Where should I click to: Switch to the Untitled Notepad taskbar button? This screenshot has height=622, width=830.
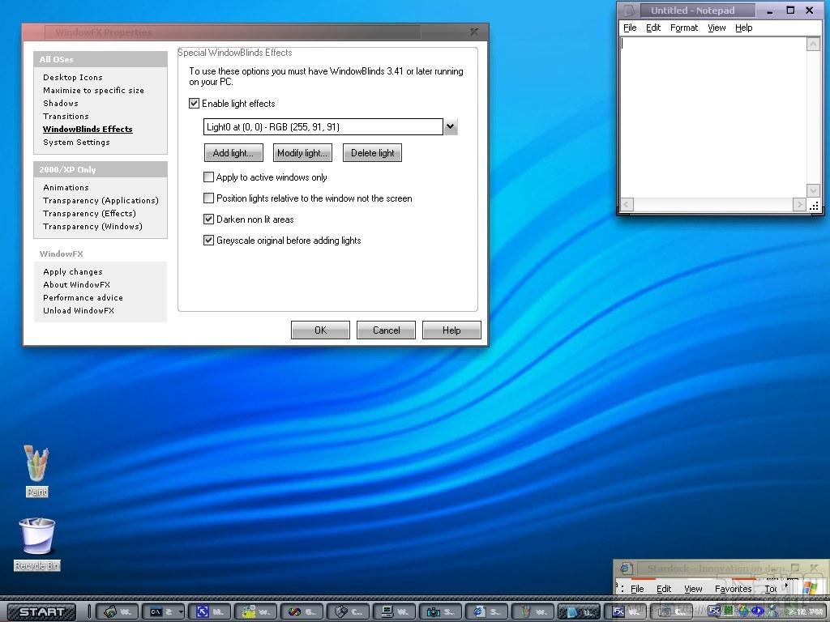pyautogui.click(x=579, y=612)
